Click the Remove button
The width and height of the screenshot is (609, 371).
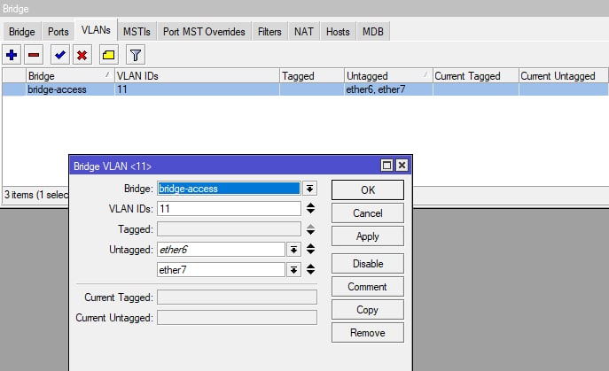point(368,333)
